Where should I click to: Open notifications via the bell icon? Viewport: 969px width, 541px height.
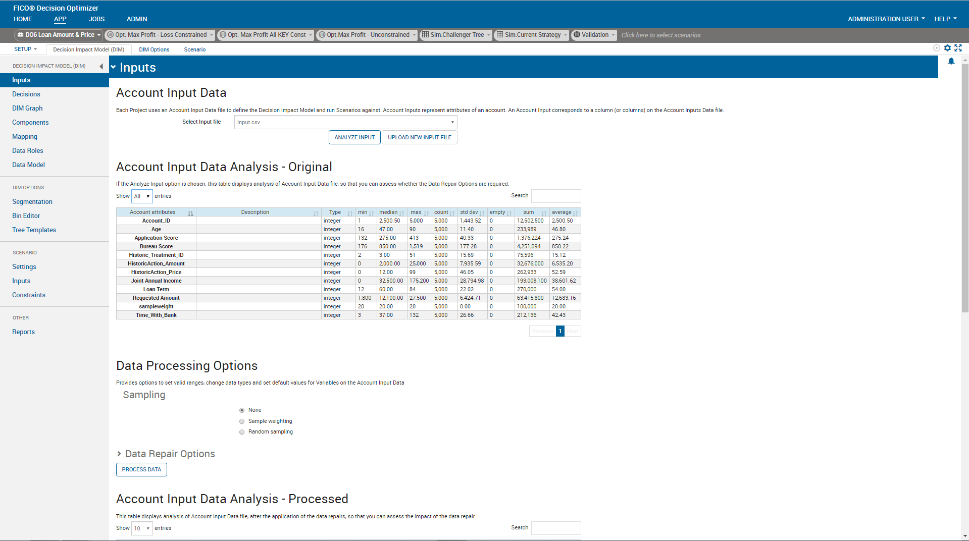tap(951, 61)
